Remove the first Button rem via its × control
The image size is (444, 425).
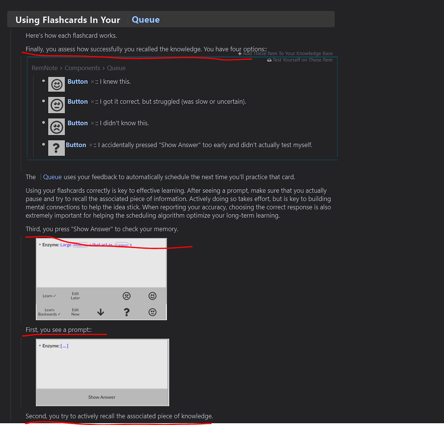[x=92, y=81]
